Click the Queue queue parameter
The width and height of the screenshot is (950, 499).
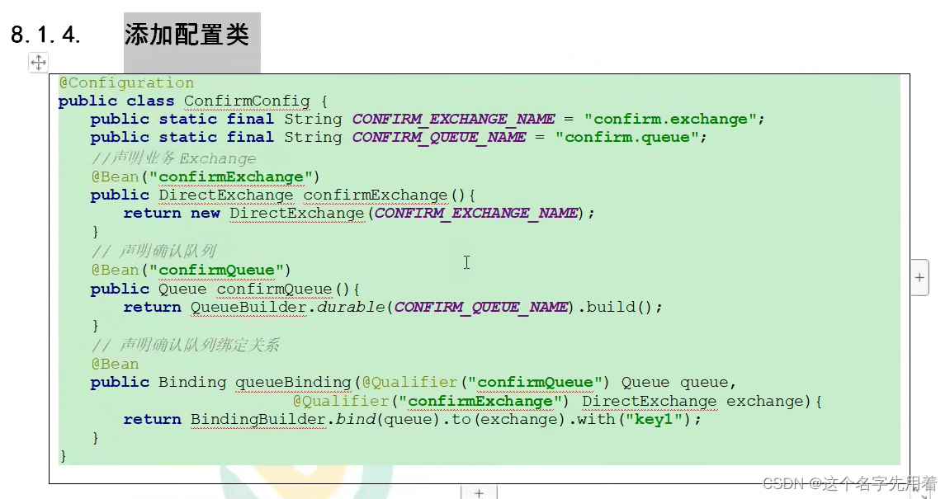click(674, 383)
